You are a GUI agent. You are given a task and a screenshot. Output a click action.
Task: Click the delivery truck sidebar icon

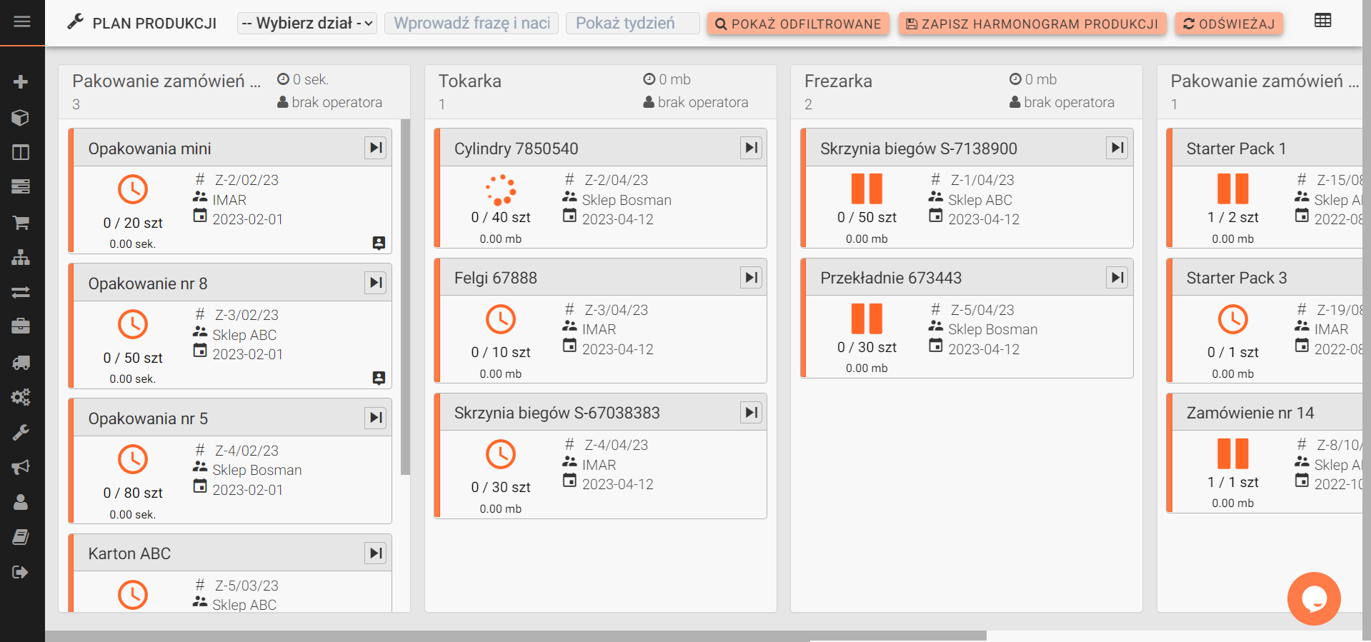pos(21,363)
